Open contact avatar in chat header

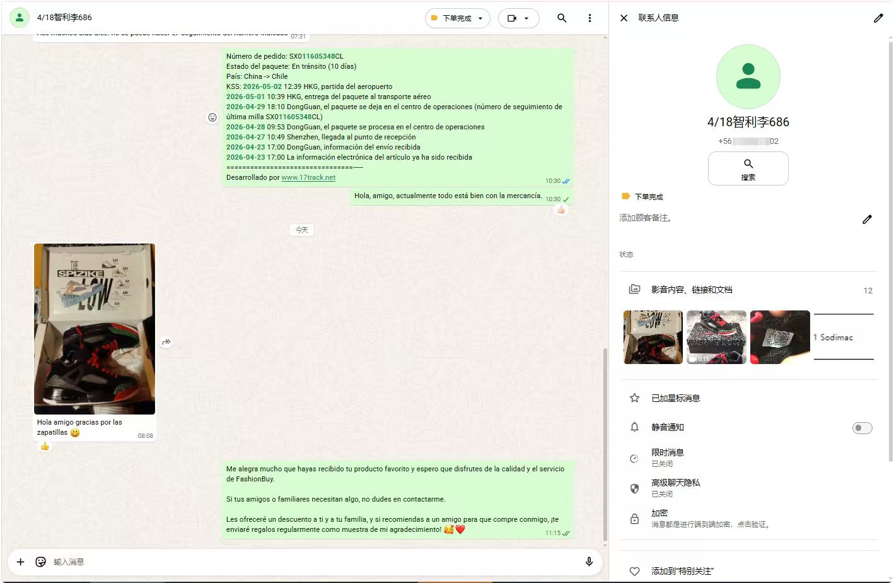(20, 18)
